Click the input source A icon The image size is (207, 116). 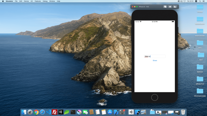click(196, 1)
